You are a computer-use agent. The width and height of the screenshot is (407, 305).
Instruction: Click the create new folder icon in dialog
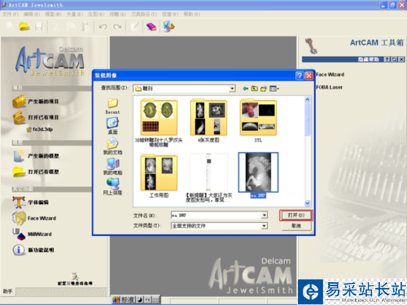(x=264, y=89)
